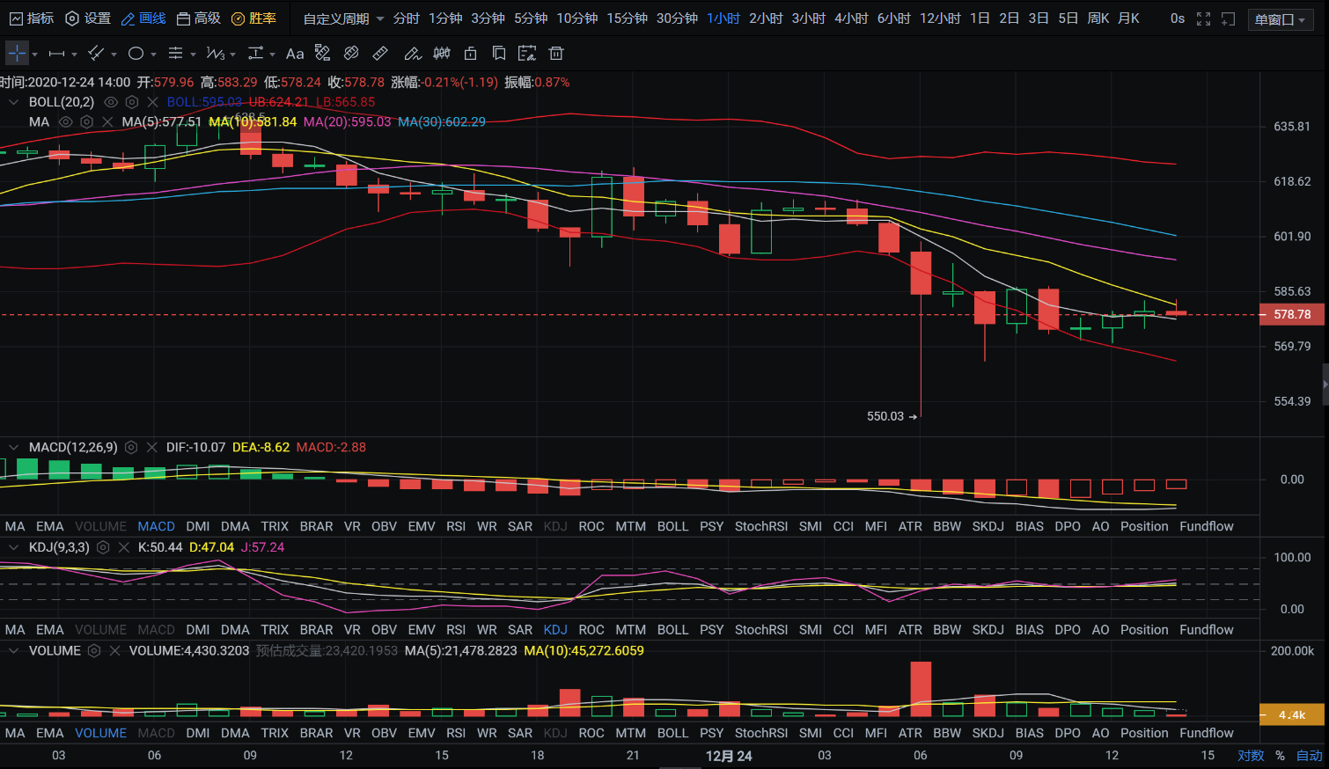Image resolution: width=1329 pixels, height=769 pixels.
Task: Open the 单窗口 window layout dropdown
Action: 1281,19
